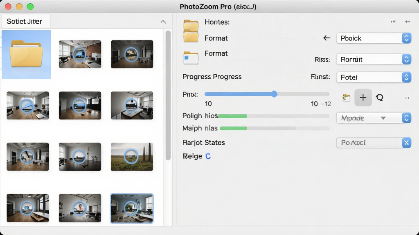Click the stepper arrows of the Mpnde dropdown
The image size is (419, 235).
[406, 118]
